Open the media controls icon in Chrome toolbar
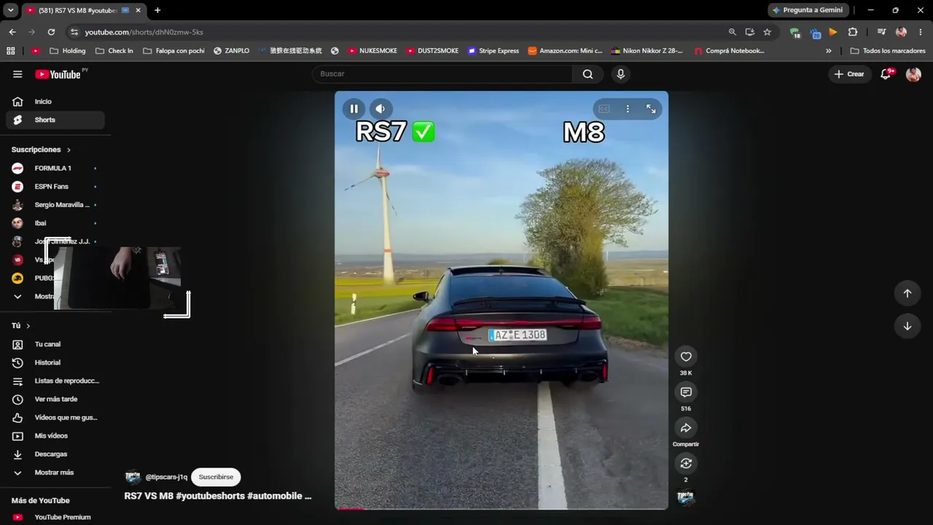 click(x=881, y=32)
